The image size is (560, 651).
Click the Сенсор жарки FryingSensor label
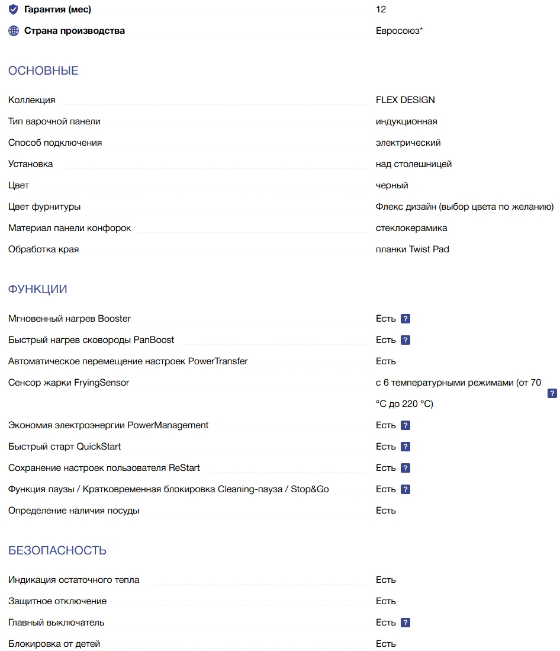69,383
